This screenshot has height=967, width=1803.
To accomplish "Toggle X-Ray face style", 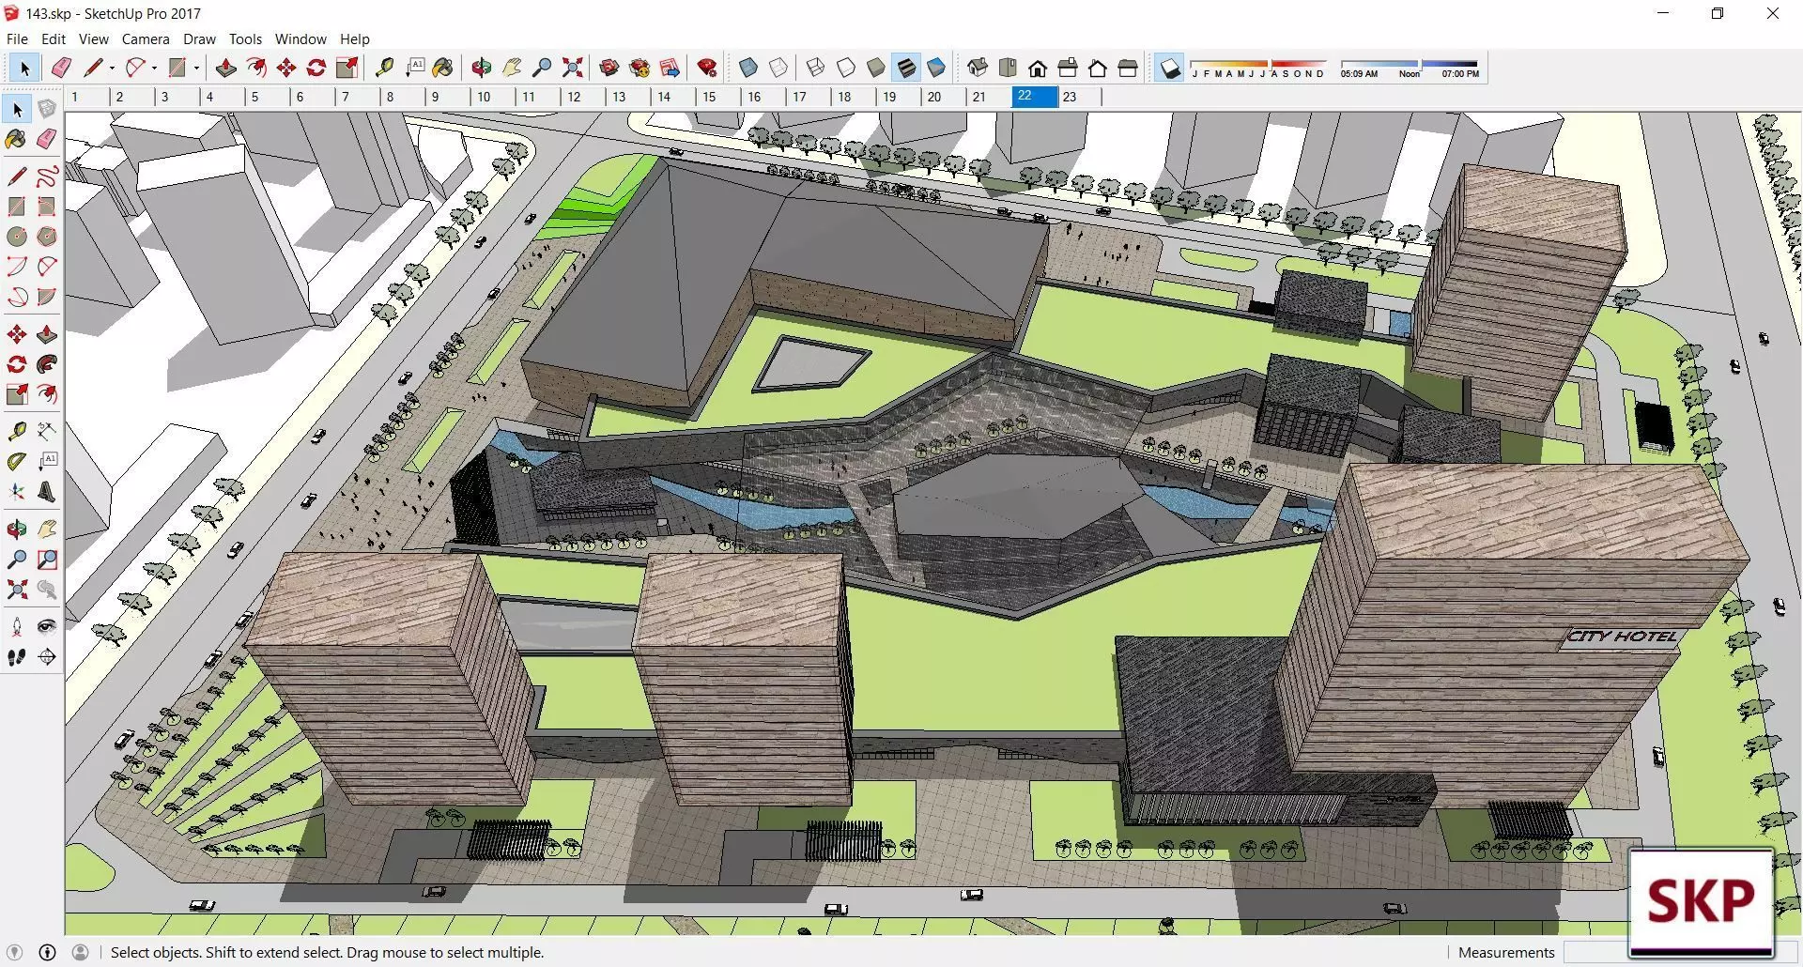I will (x=748, y=68).
